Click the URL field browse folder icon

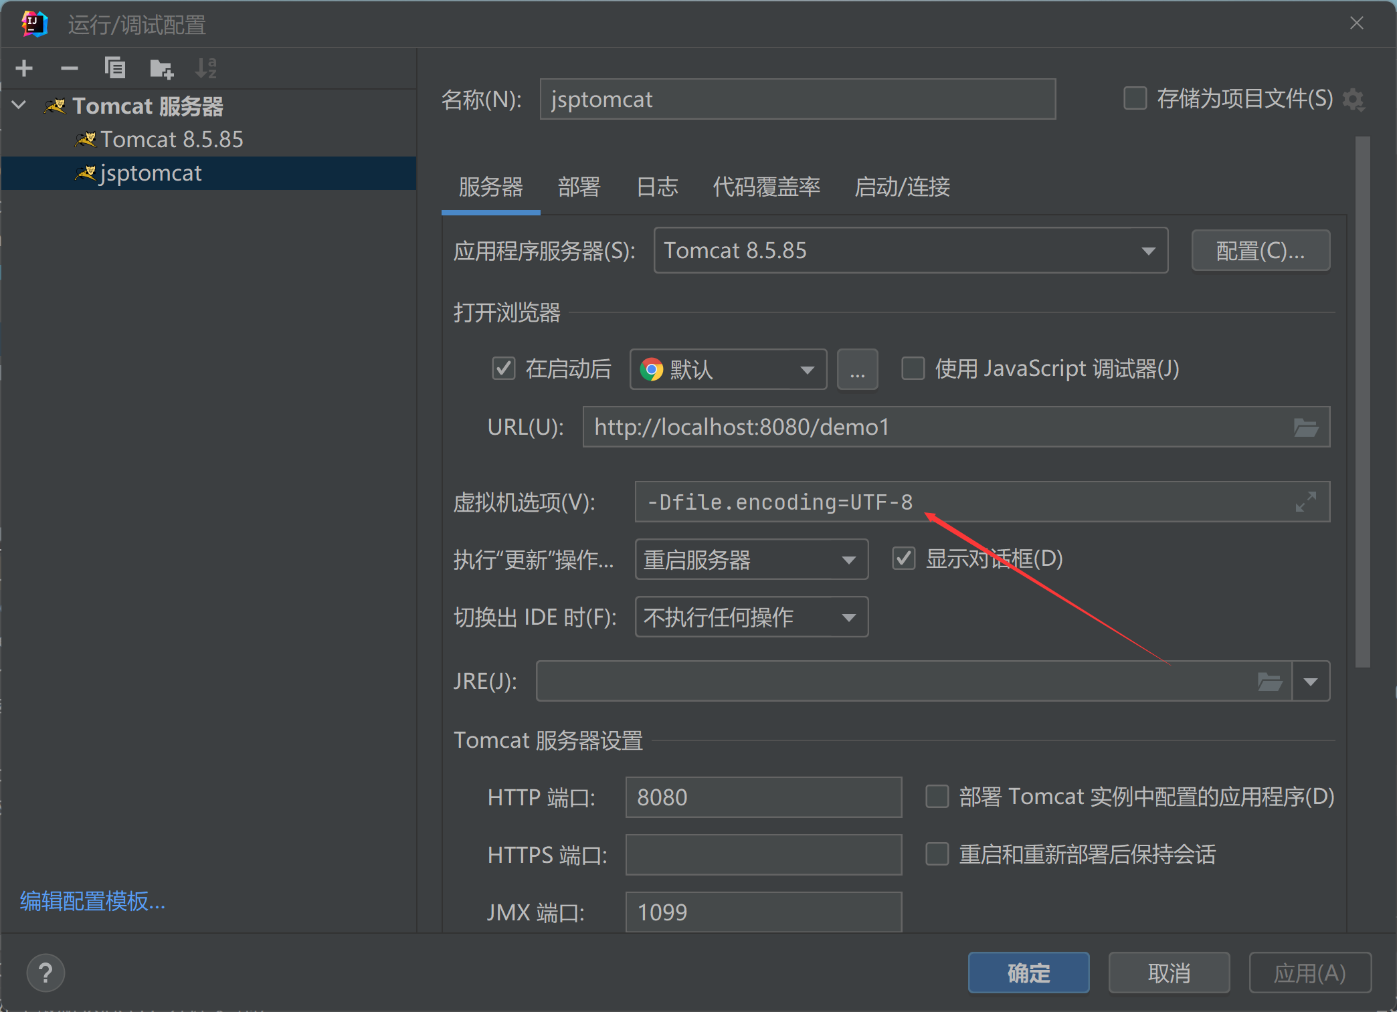pyautogui.click(x=1305, y=427)
